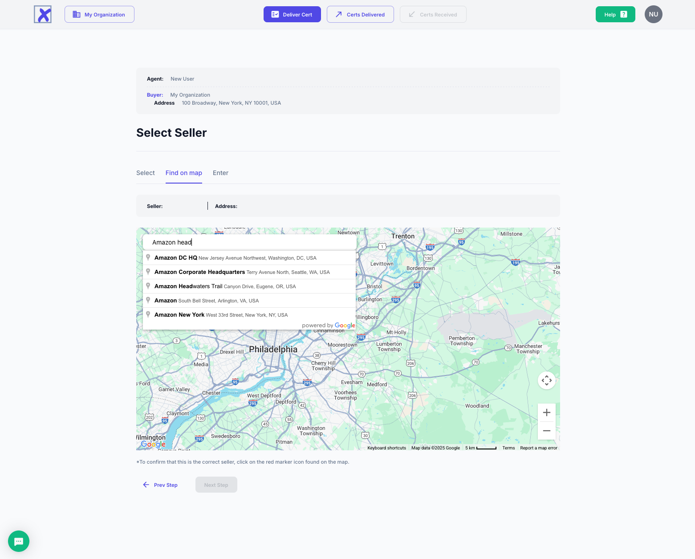695x559 pixels.
Task: Zoom in on the map
Action: click(546, 412)
